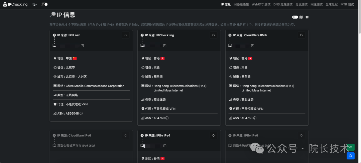Screen dimensions: 361x163
Task: Copy IP address in IPCheck.ing card
Action: [165, 45]
